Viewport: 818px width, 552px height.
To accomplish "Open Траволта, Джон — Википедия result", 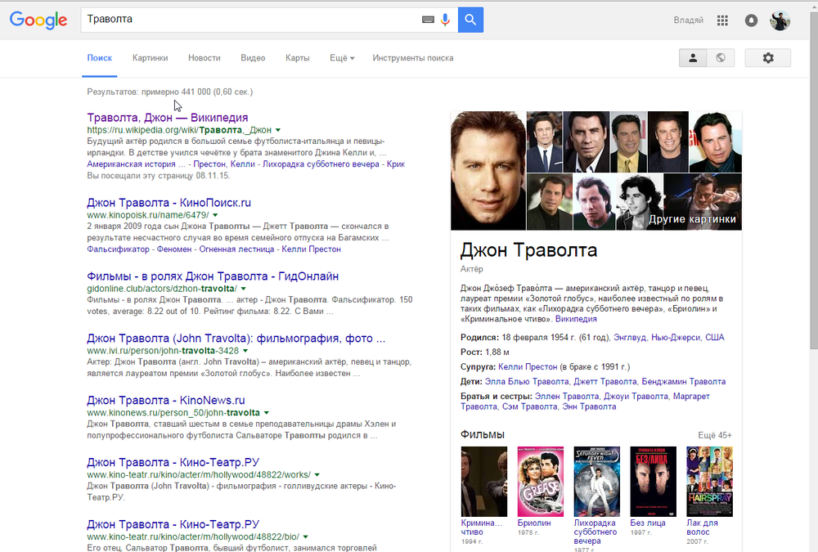I will click(167, 117).
